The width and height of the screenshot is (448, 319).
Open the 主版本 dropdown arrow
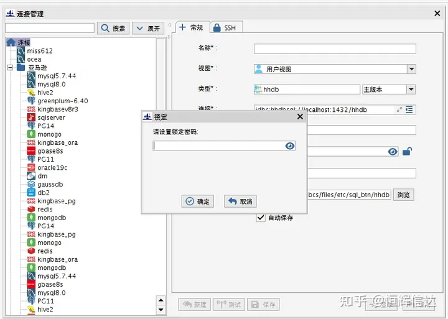coord(411,90)
